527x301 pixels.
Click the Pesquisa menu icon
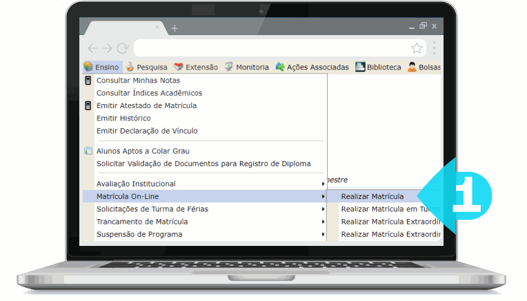pyautogui.click(x=130, y=68)
